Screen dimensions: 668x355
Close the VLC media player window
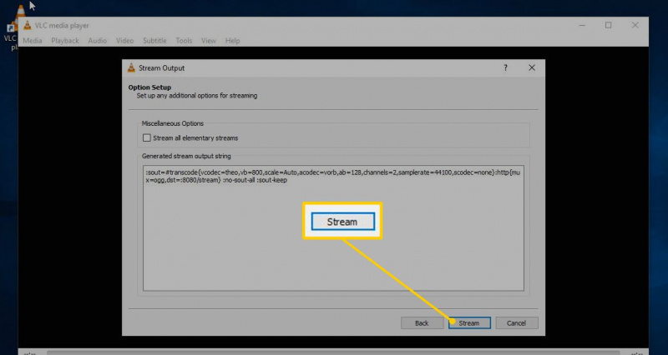click(635, 26)
